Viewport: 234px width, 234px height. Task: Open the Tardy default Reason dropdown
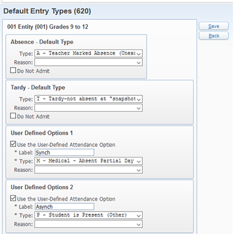pos(88,108)
